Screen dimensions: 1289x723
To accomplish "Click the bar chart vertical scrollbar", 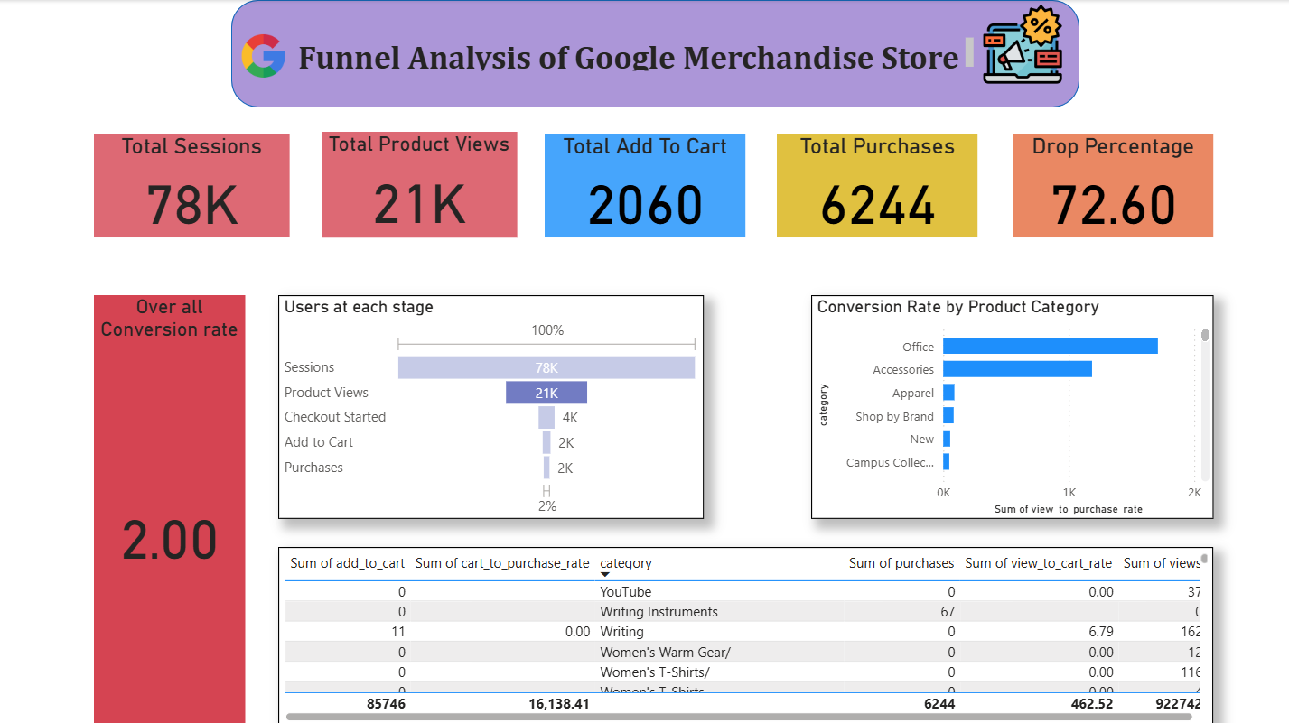I will point(1205,405).
